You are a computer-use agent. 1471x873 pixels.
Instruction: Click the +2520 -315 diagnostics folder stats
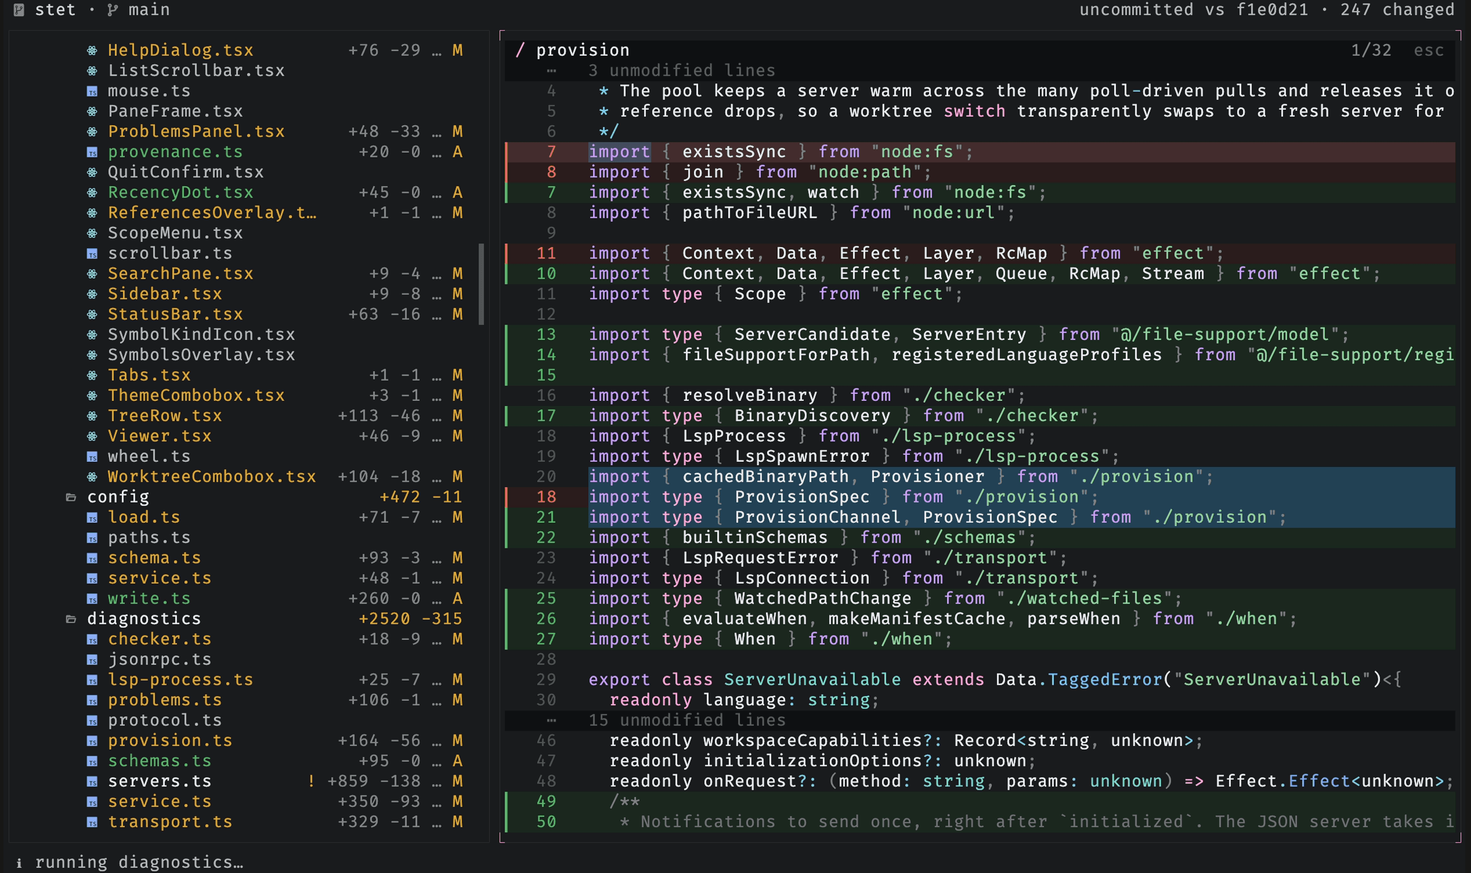(410, 619)
